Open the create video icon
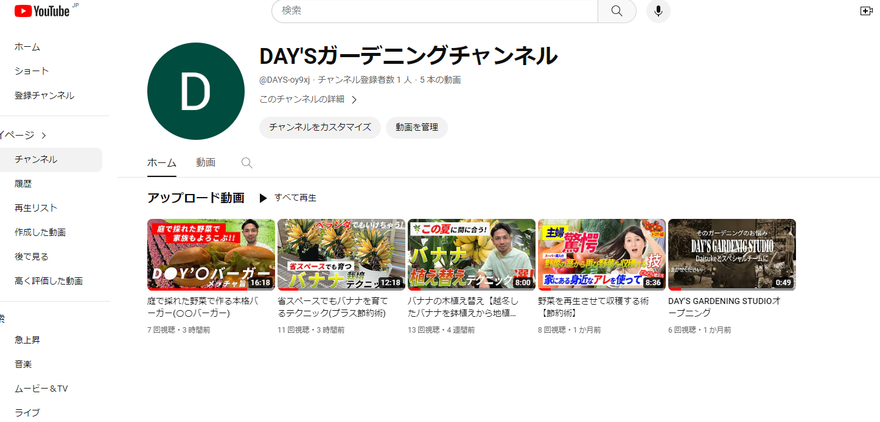Image resolution: width=880 pixels, height=422 pixels. coord(866,11)
